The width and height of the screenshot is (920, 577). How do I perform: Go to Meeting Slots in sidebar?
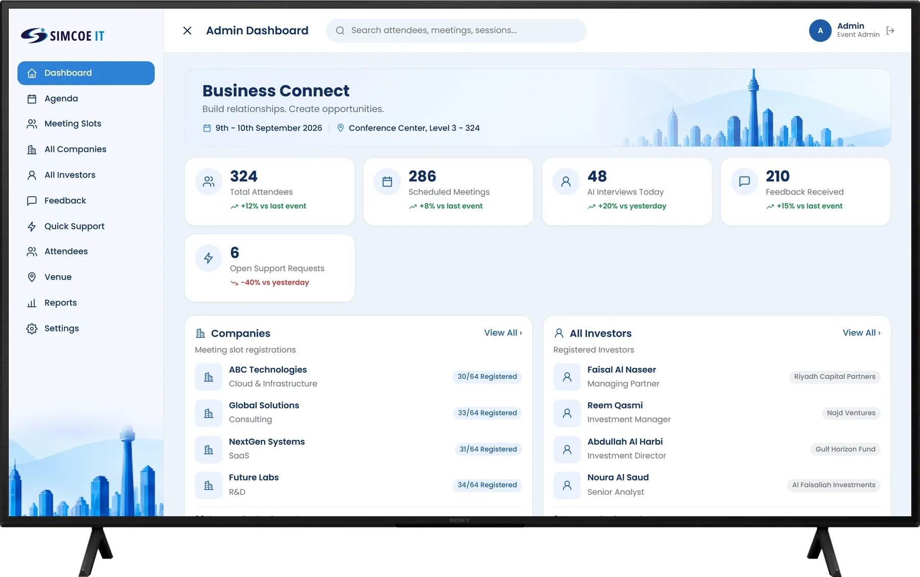pyautogui.click(x=86, y=124)
